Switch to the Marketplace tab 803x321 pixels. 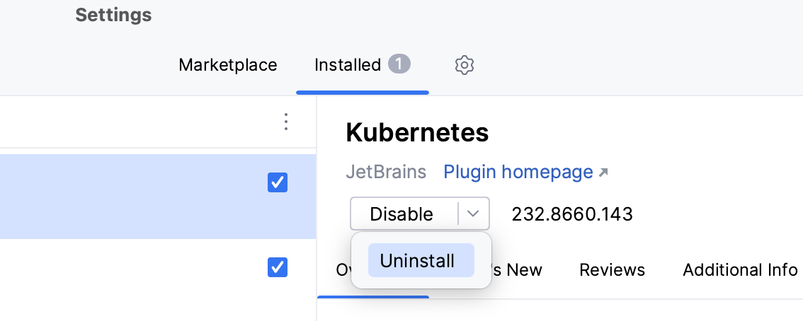(227, 65)
